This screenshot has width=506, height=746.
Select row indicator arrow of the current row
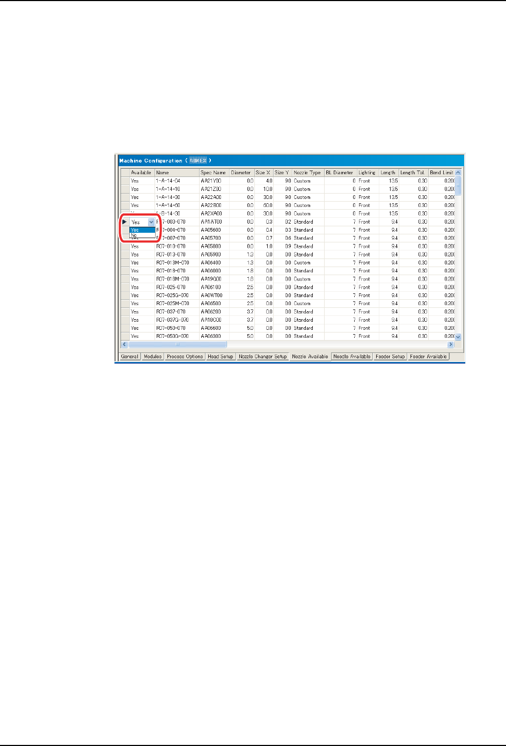click(124, 221)
